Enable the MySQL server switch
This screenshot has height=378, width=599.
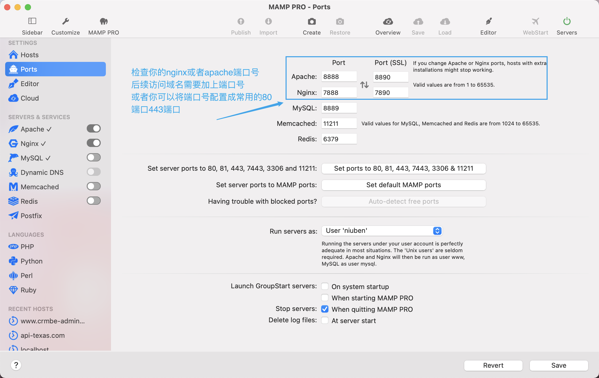pos(93,157)
